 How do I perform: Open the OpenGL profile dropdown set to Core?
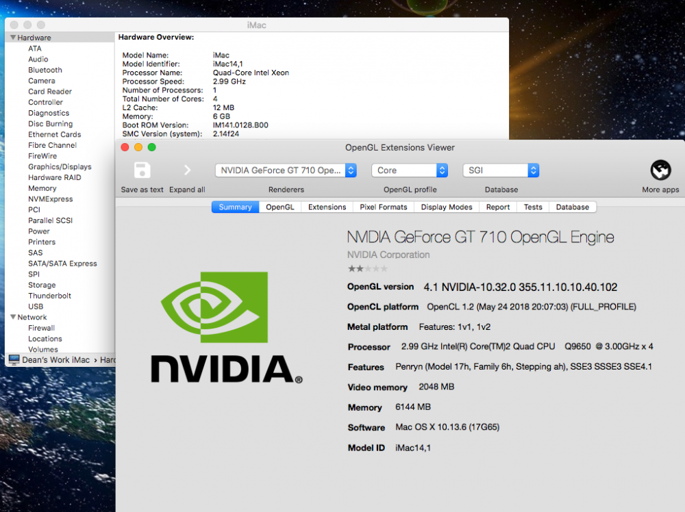410,170
